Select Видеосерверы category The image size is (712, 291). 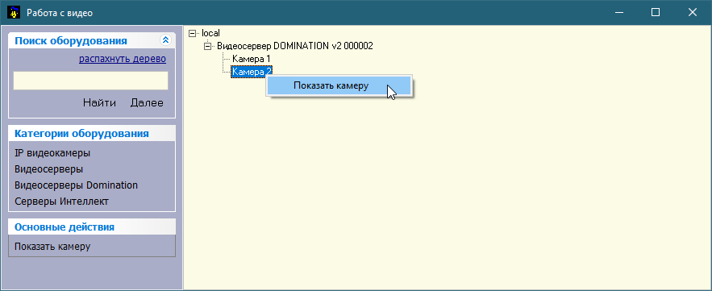pyautogui.click(x=48, y=169)
